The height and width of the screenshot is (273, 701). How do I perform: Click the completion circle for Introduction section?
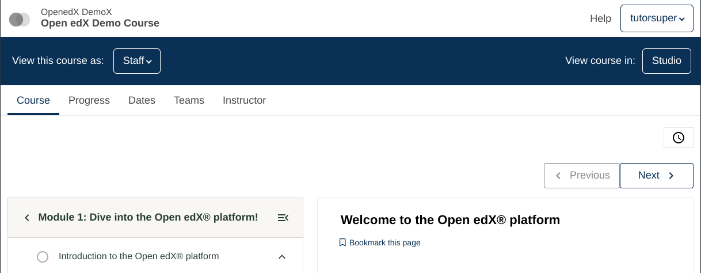(43, 257)
